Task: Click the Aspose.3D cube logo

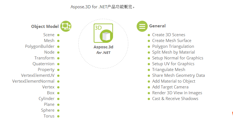Action: click(x=103, y=33)
